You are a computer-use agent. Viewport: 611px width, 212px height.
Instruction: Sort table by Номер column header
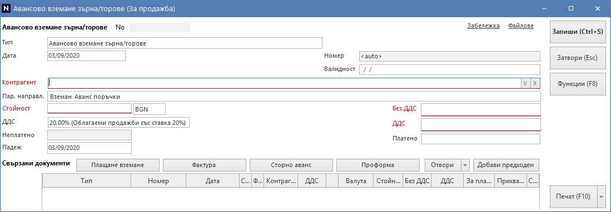tap(158, 181)
